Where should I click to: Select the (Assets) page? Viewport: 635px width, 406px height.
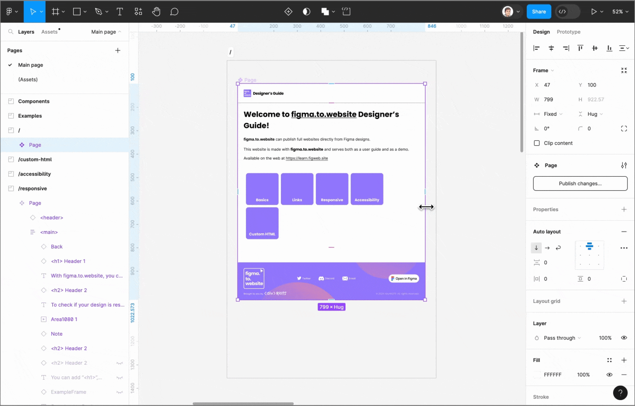28,79
